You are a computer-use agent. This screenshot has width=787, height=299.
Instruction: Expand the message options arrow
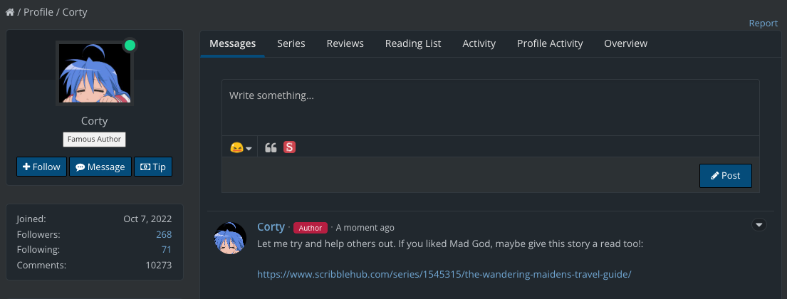click(x=759, y=225)
